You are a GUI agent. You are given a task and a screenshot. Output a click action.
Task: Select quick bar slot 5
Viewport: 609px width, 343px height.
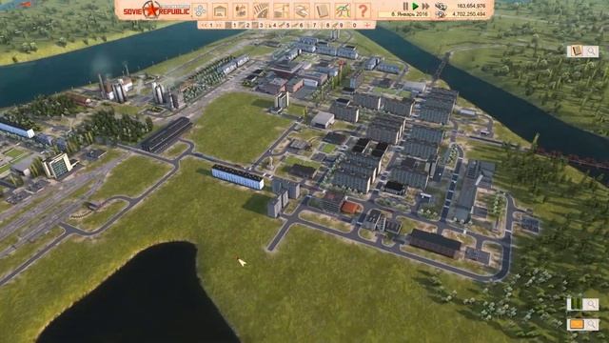click(284, 26)
